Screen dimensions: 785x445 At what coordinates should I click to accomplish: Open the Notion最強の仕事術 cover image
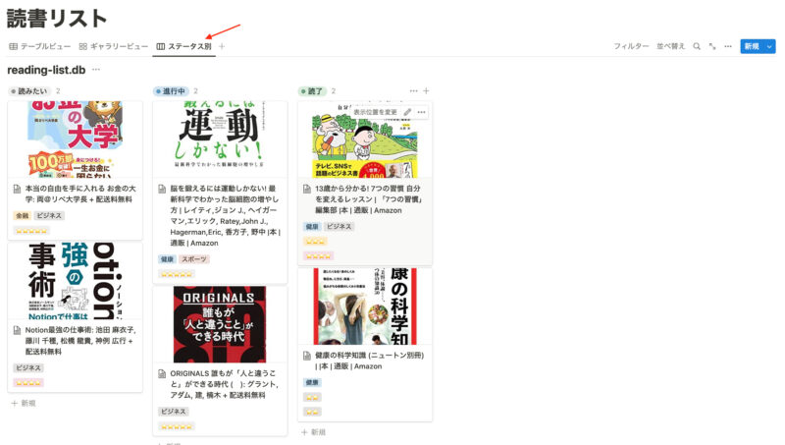click(x=76, y=281)
